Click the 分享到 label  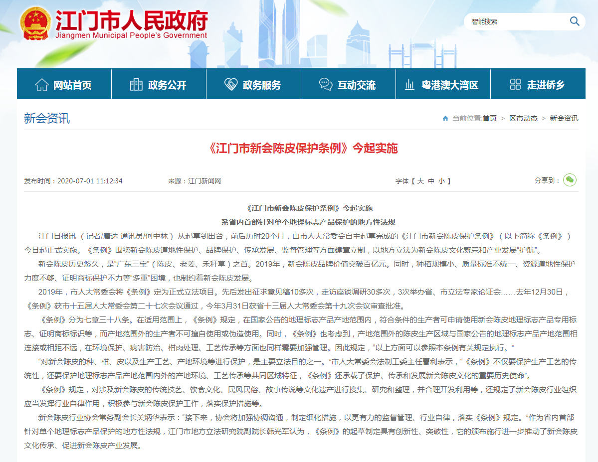coord(547,181)
